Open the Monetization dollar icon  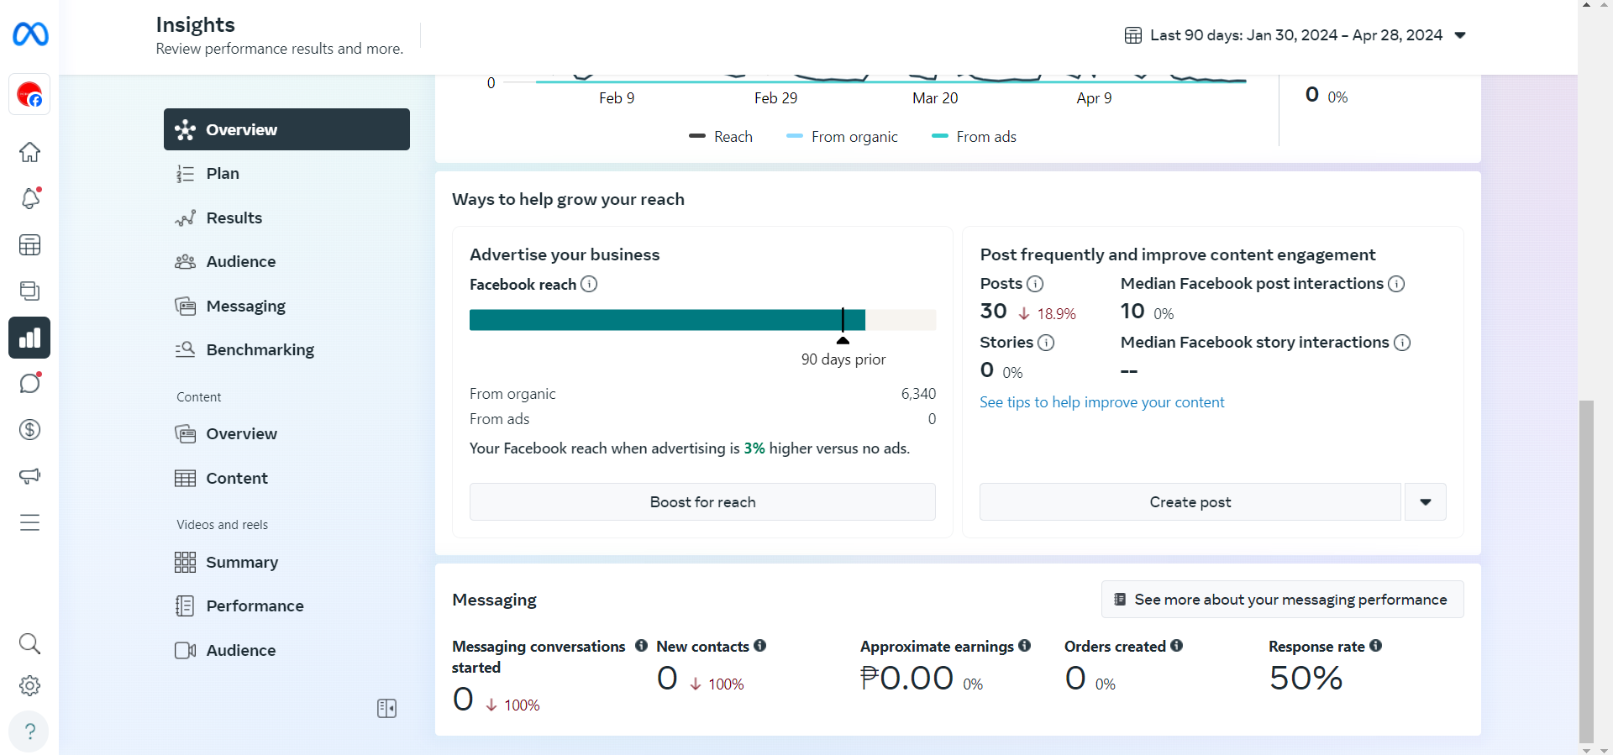[x=29, y=430]
